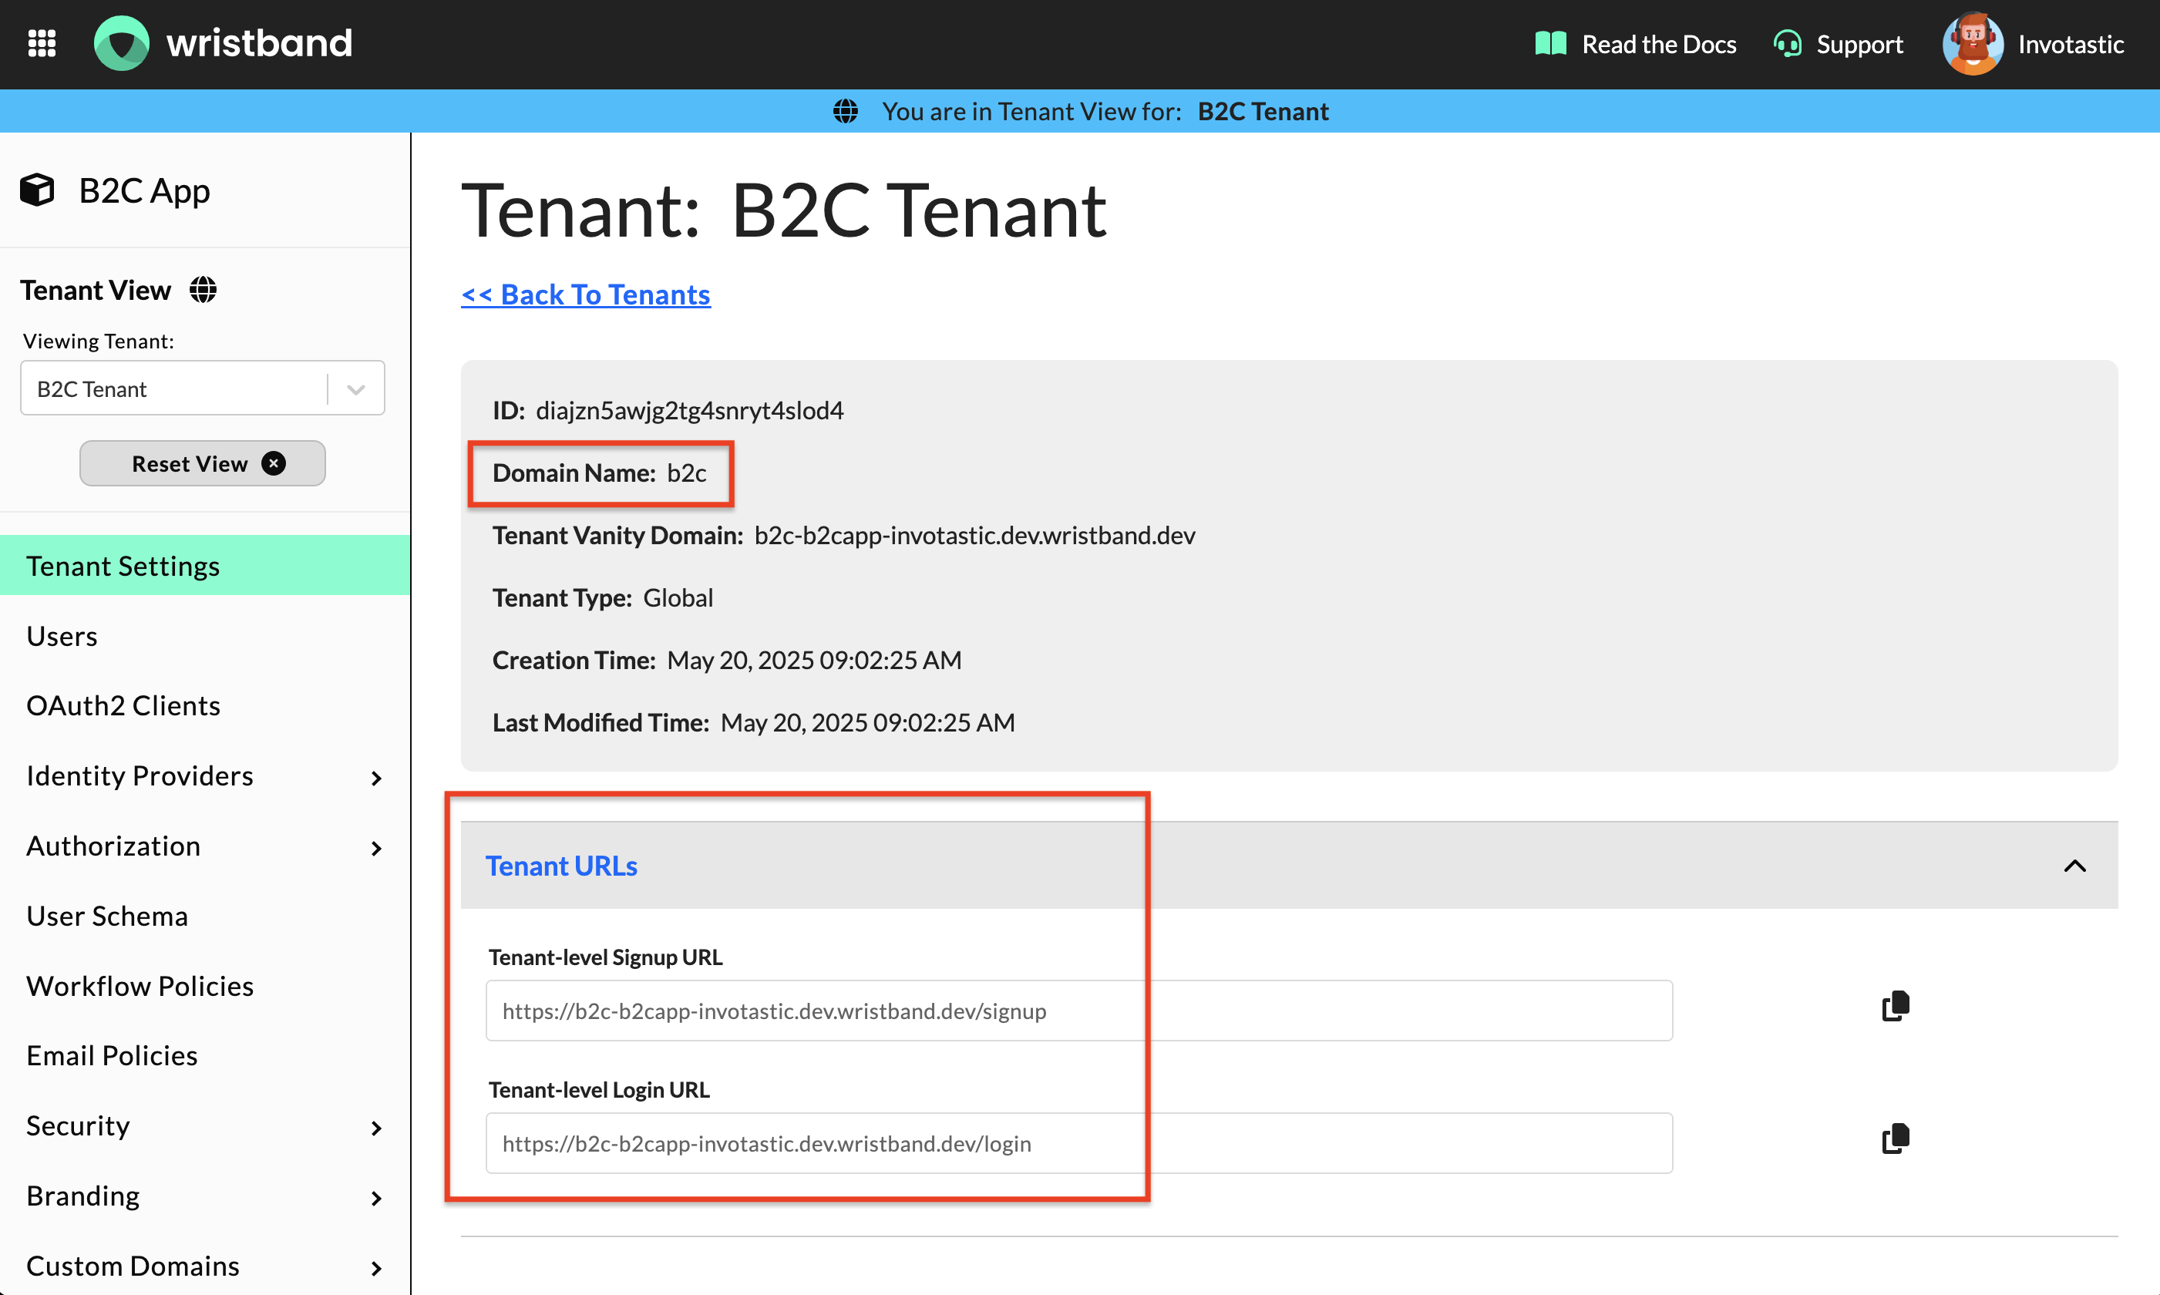This screenshot has height=1295, width=2160.
Task: Expand the Branding submenu
Action: [x=376, y=1198]
